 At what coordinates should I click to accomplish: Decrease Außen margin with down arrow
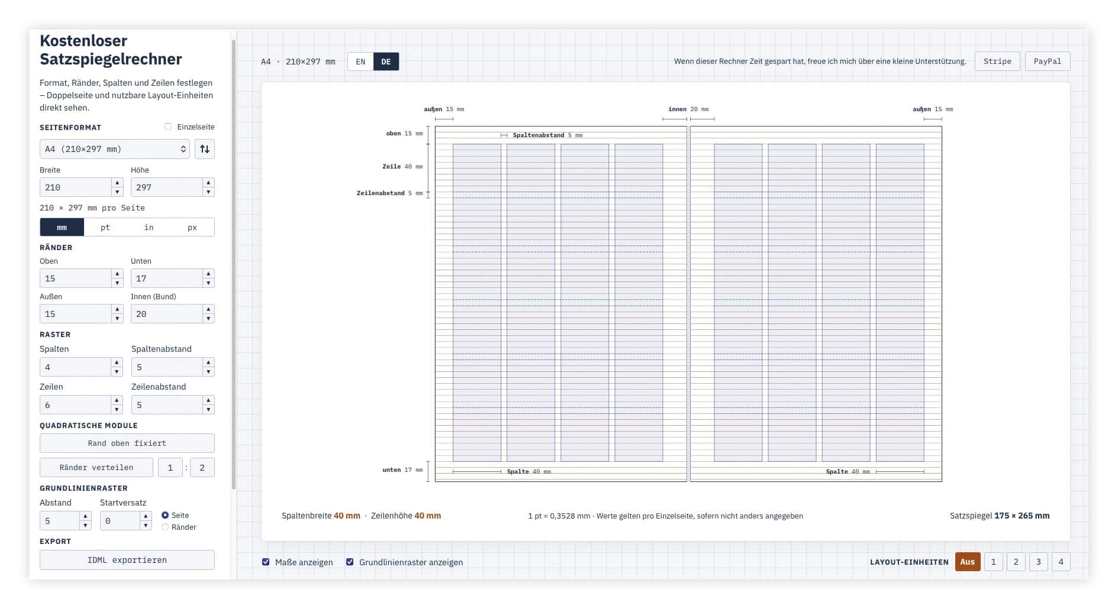pyautogui.click(x=117, y=319)
